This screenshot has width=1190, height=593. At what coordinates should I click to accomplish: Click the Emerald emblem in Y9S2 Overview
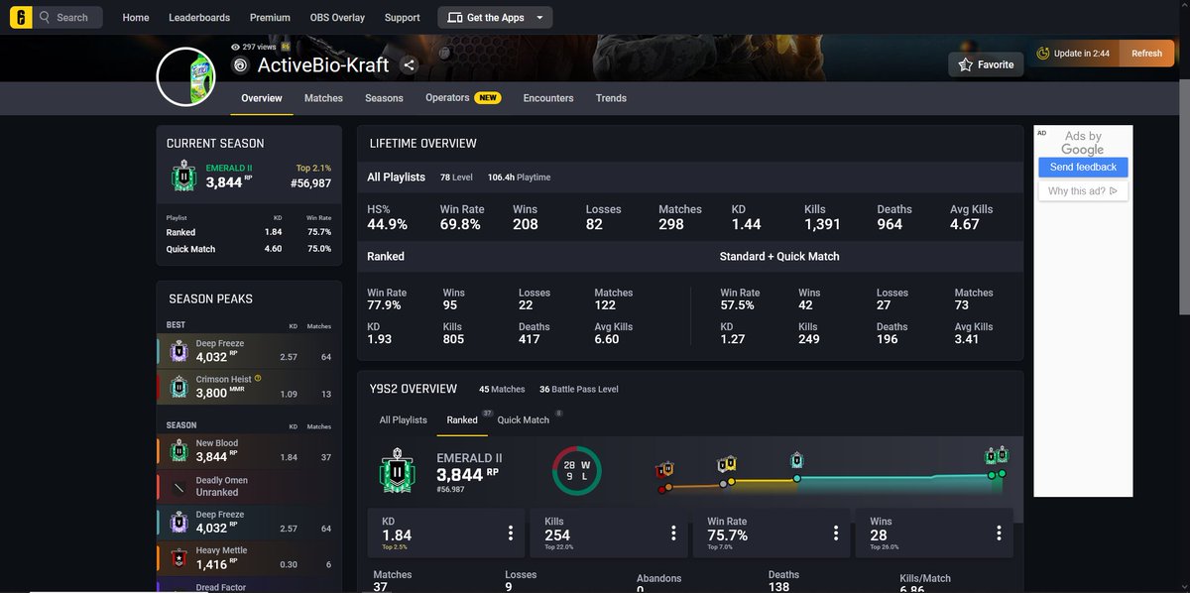[396, 473]
